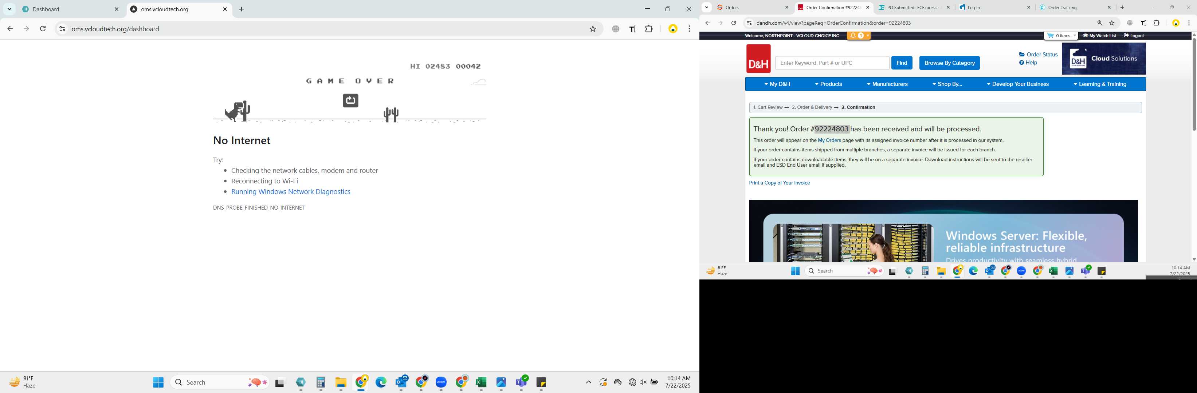This screenshot has height=393, width=1197.
Task: Open Task View on the left taskbar
Action: [280, 383]
